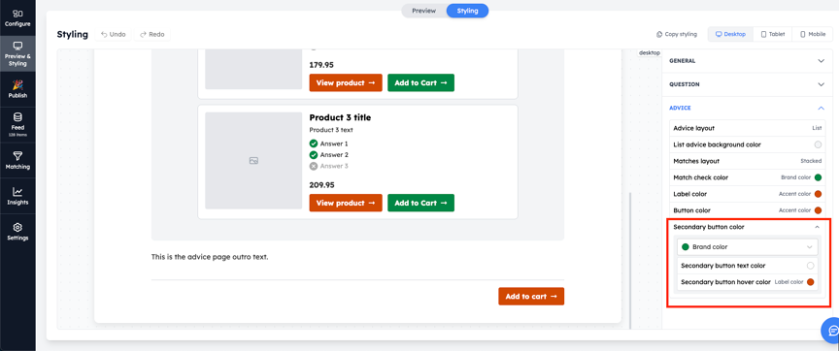Click the Answer 1 check item

(x=328, y=144)
